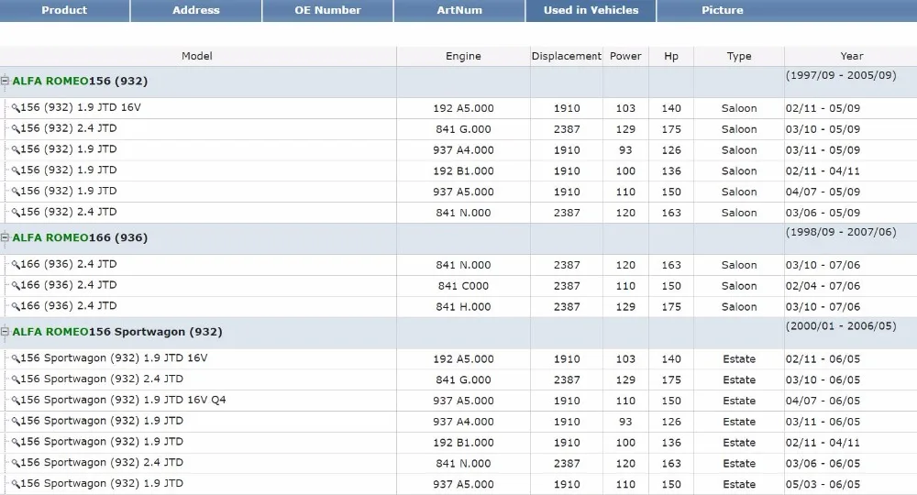Click magnifier icon for 156 Sportwagon 1.9 JTD 192 B1.000
The width and height of the screenshot is (917, 495).
point(16,443)
